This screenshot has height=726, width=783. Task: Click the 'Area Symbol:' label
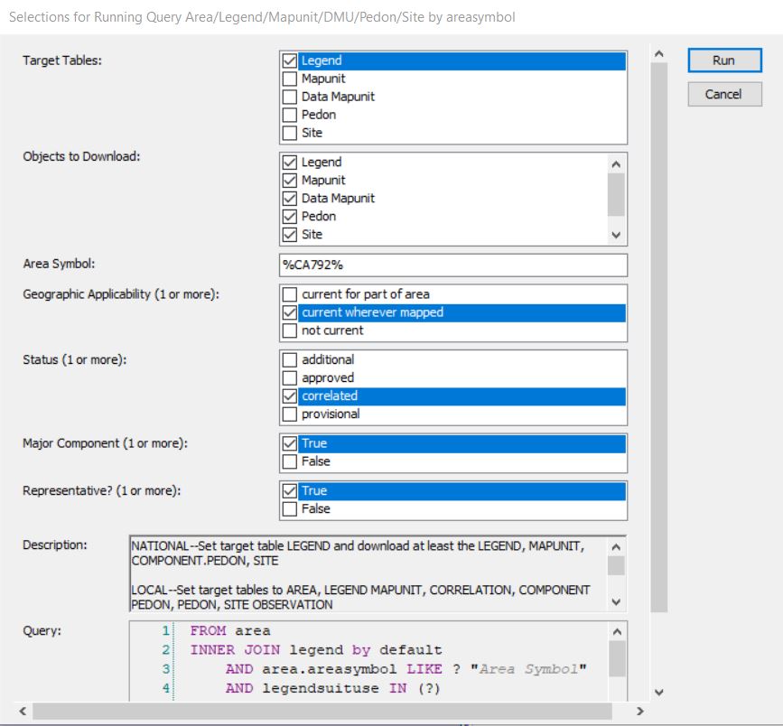(59, 264)
